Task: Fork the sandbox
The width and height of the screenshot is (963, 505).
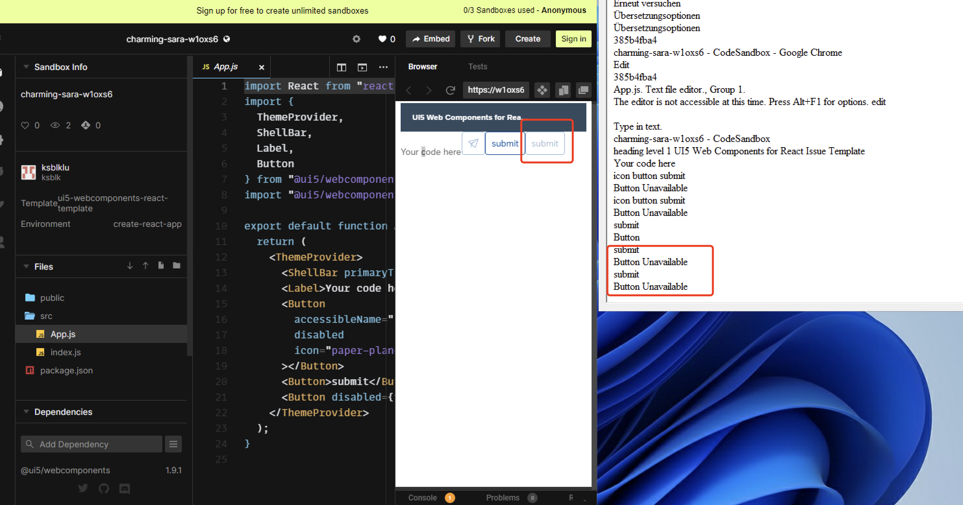Action: [x=480, y=39]
